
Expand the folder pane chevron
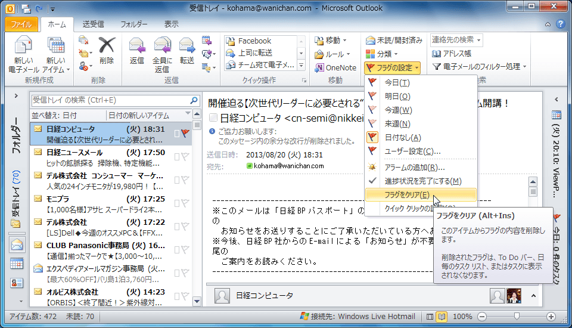point(16,96)
